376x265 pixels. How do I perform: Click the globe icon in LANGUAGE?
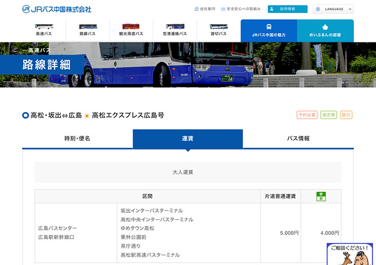(x=318, y=9)
